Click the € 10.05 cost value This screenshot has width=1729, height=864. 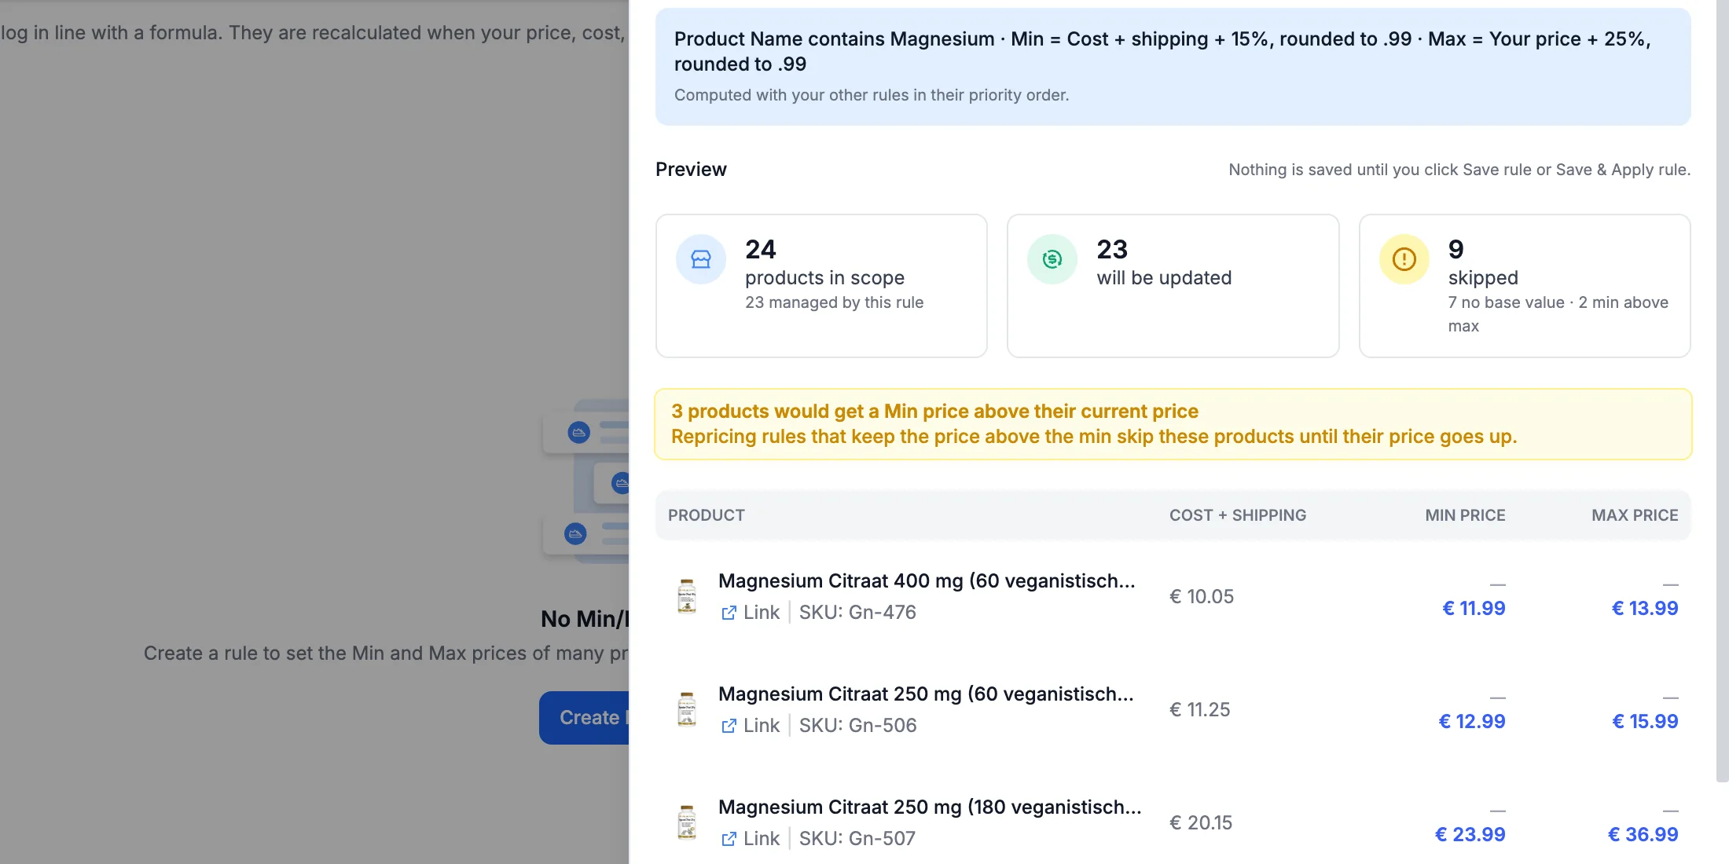pyautogui.click(x=1202, y=596)
